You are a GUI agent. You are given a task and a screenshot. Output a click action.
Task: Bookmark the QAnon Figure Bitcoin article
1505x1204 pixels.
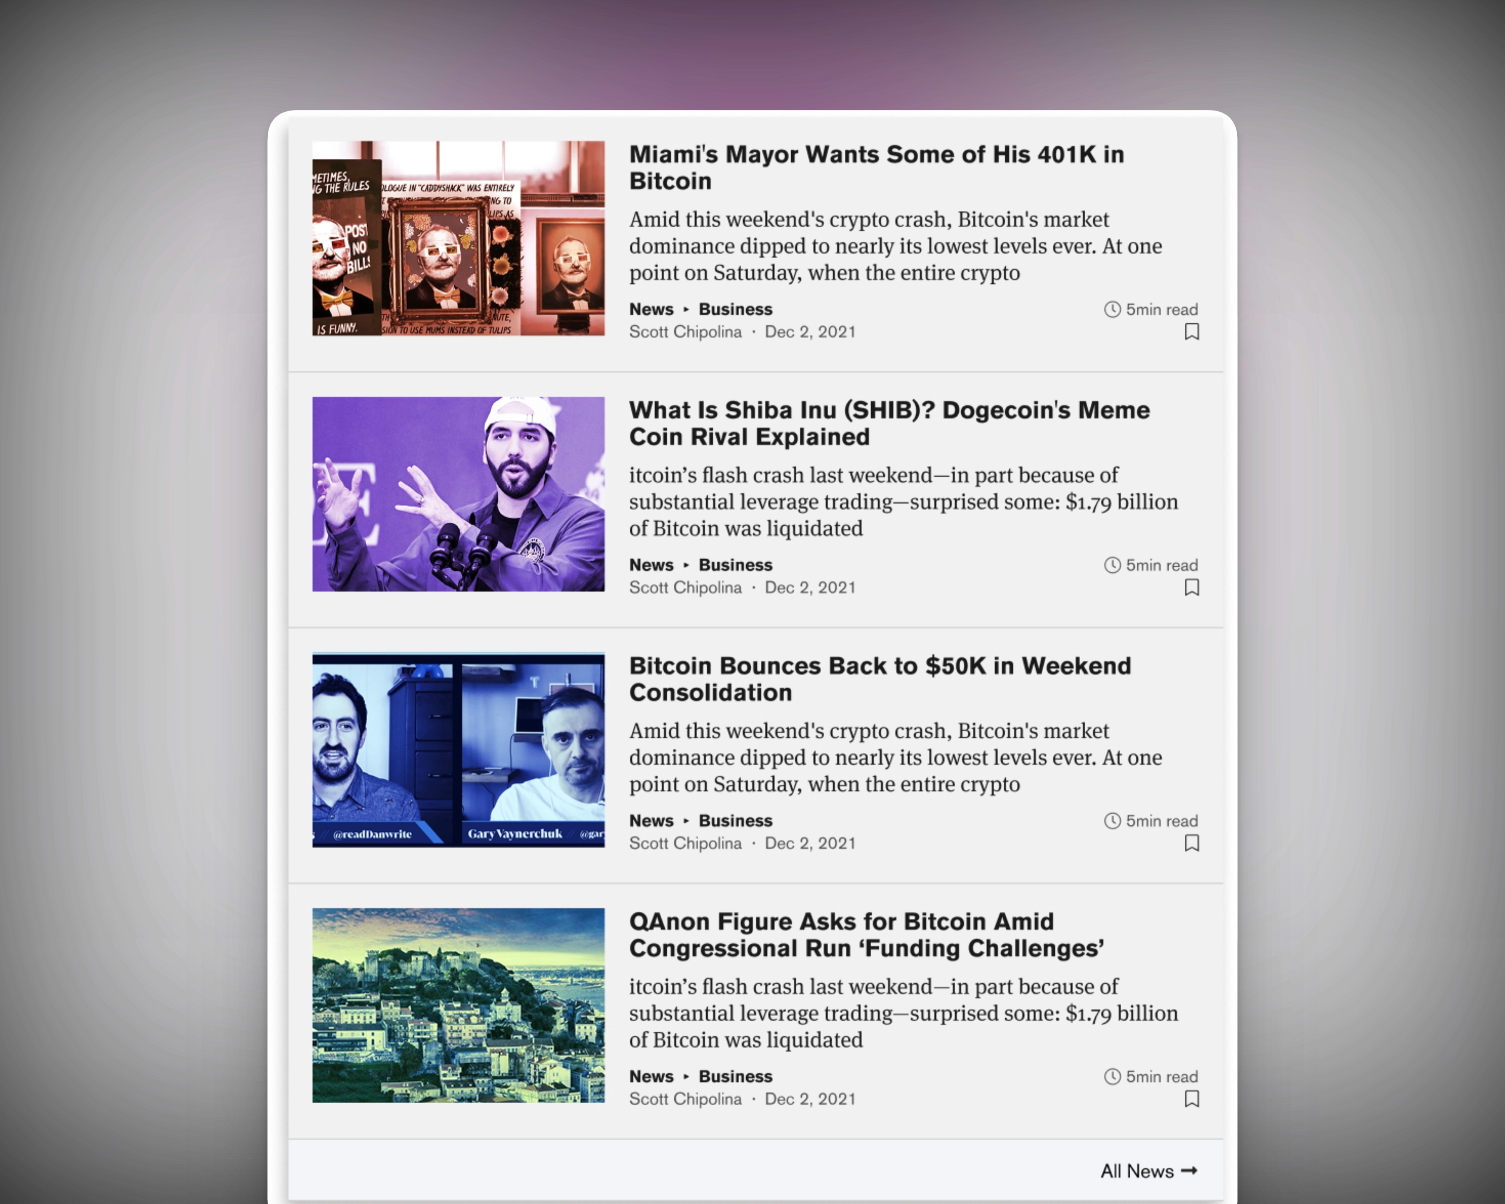coord(1191,1099)
